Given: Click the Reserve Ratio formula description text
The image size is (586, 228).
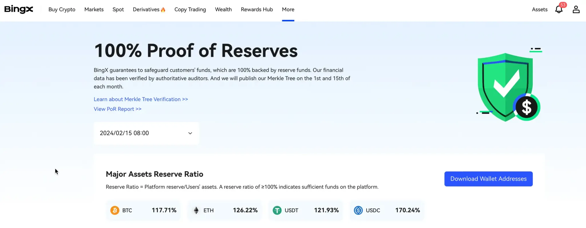Looking at the screenshot, I should click(x=242, y=187).
